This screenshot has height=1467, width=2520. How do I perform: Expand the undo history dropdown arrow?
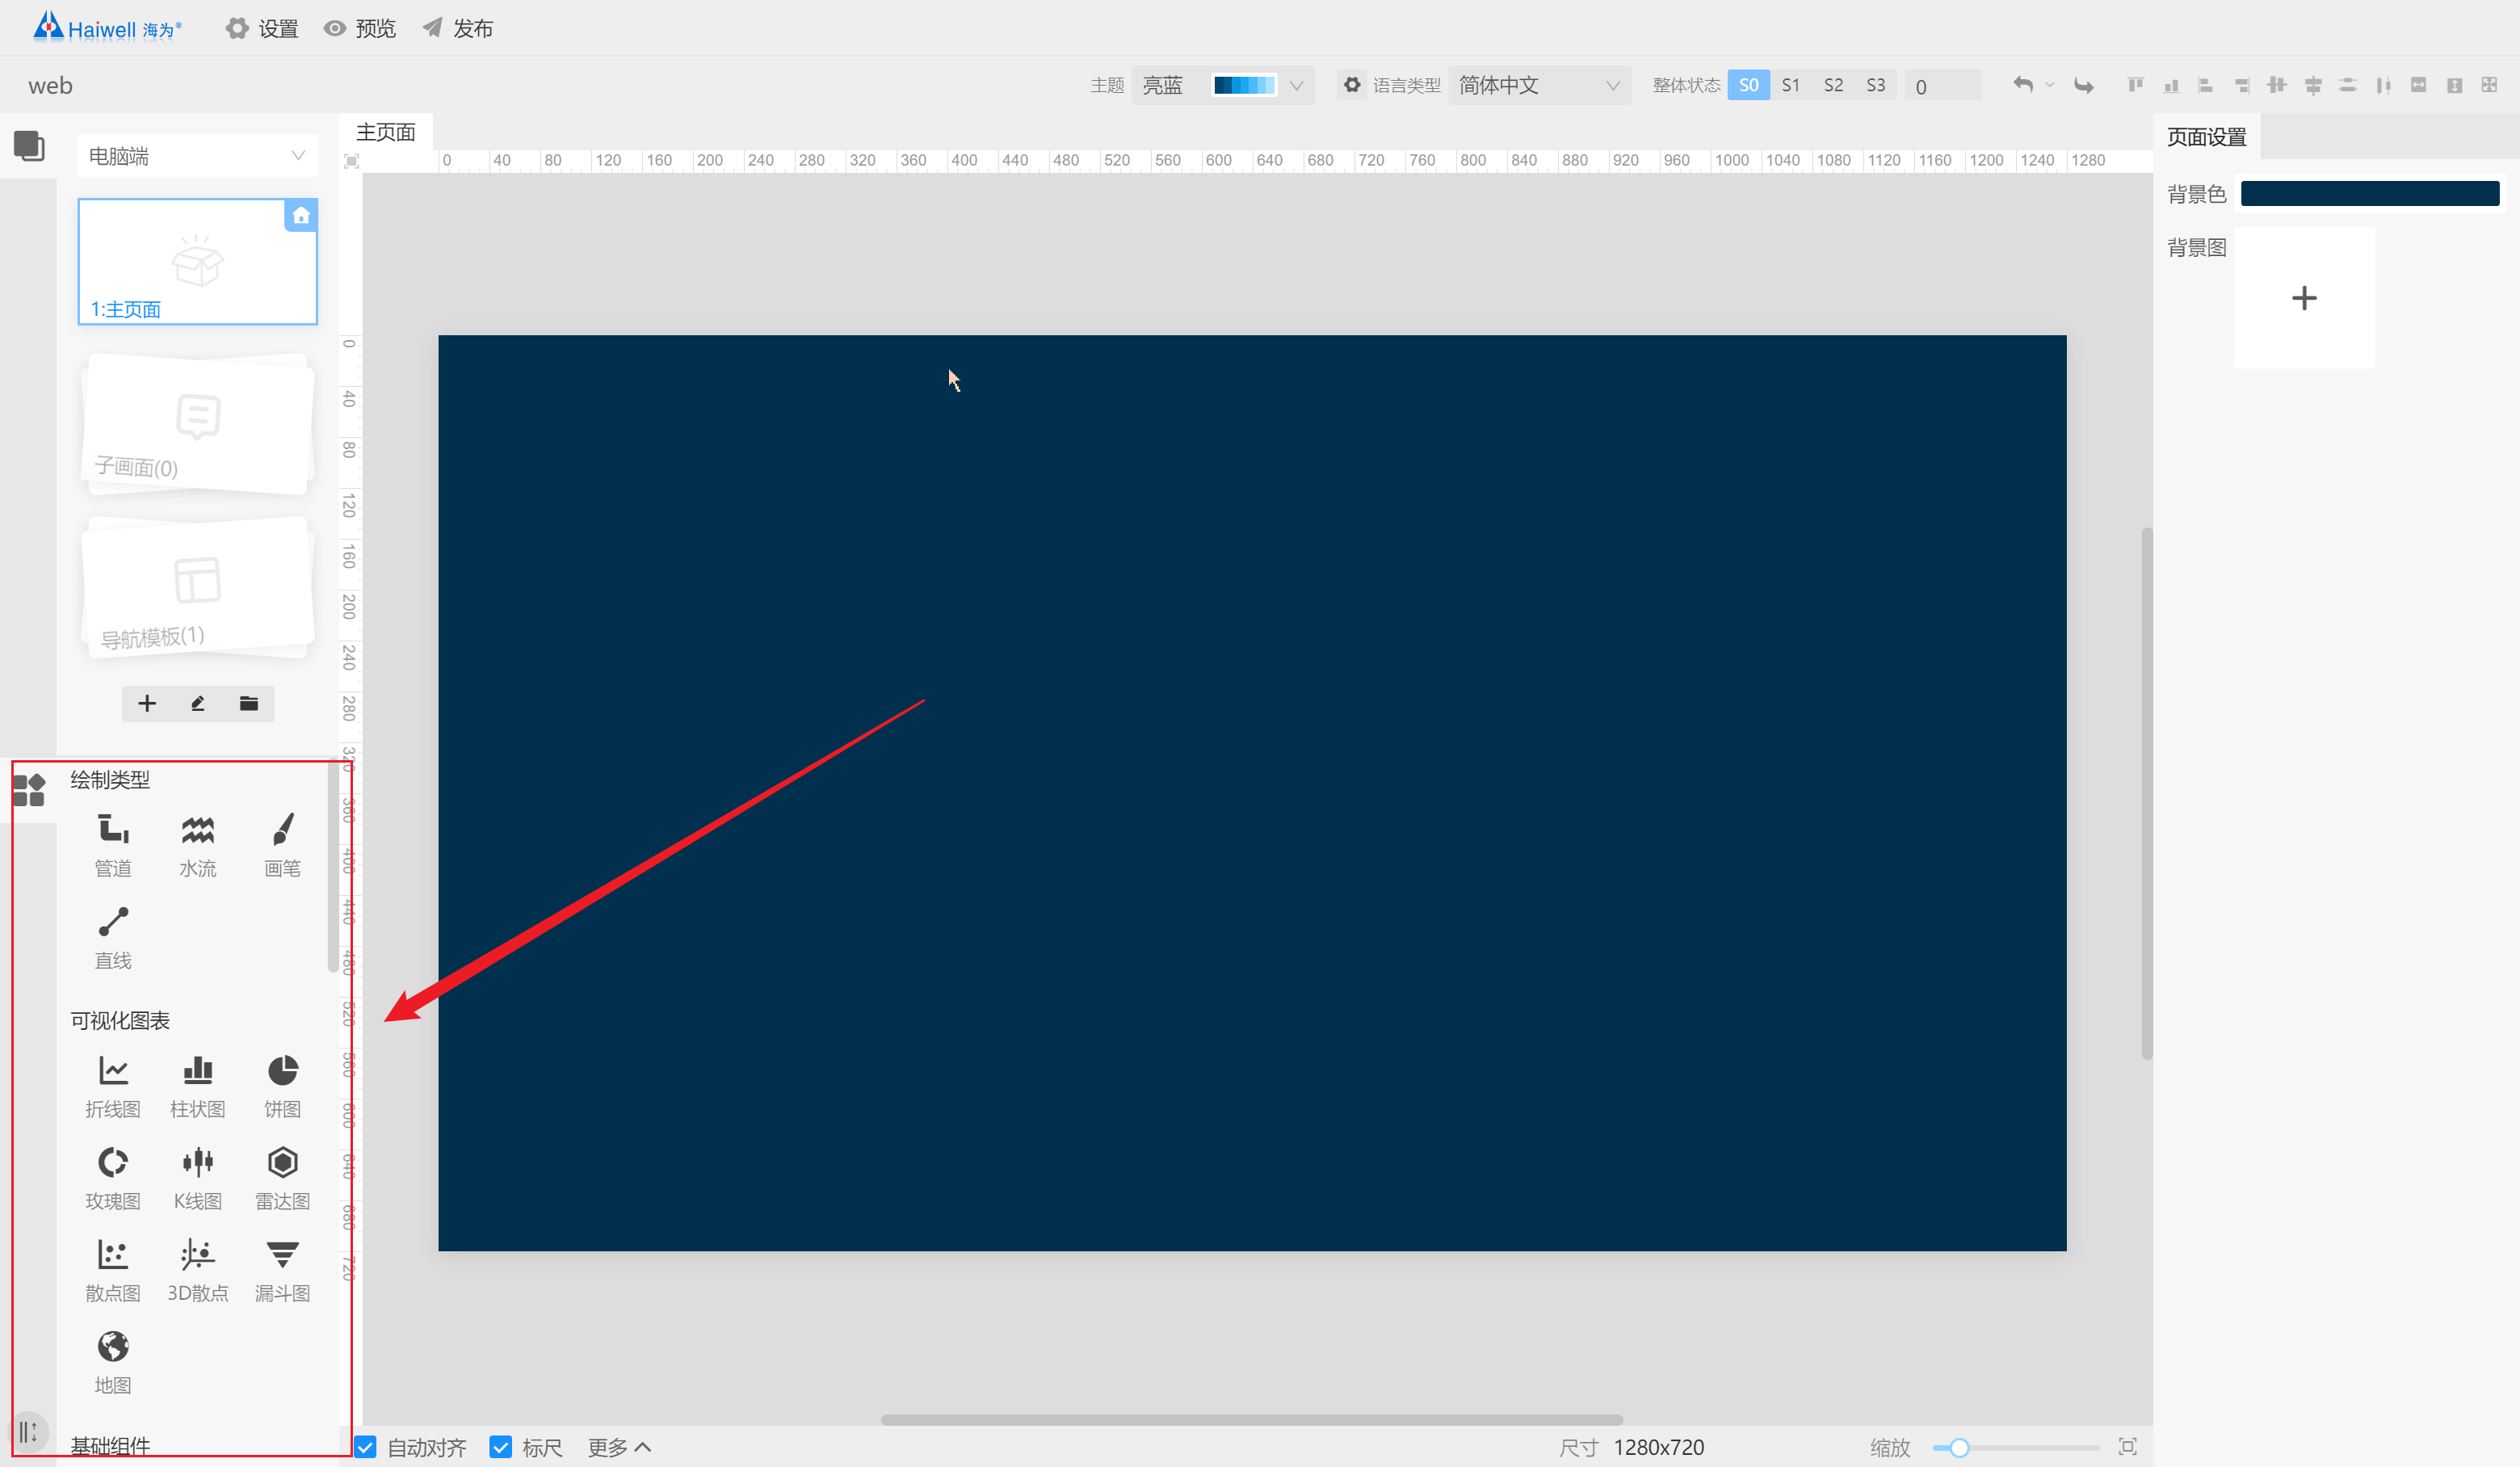click(x=2050, y=85)
